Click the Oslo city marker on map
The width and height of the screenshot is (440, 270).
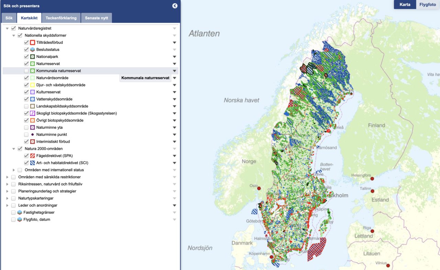(x=259, y=188)
